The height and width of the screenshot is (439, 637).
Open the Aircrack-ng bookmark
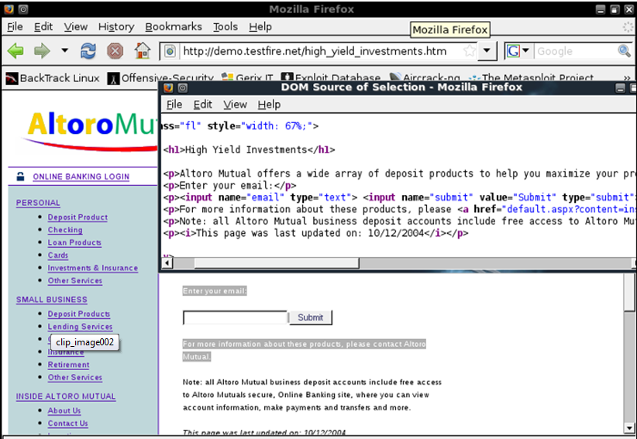[x=425, y=78]
